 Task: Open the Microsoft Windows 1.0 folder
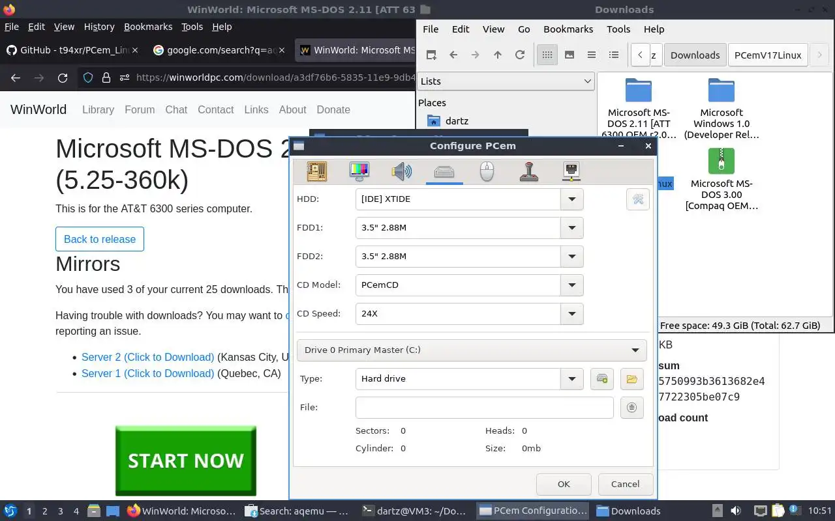tap(721, 109)
